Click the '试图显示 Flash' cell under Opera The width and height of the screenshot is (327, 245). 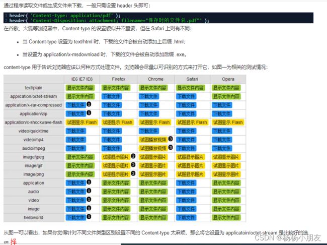228,122
